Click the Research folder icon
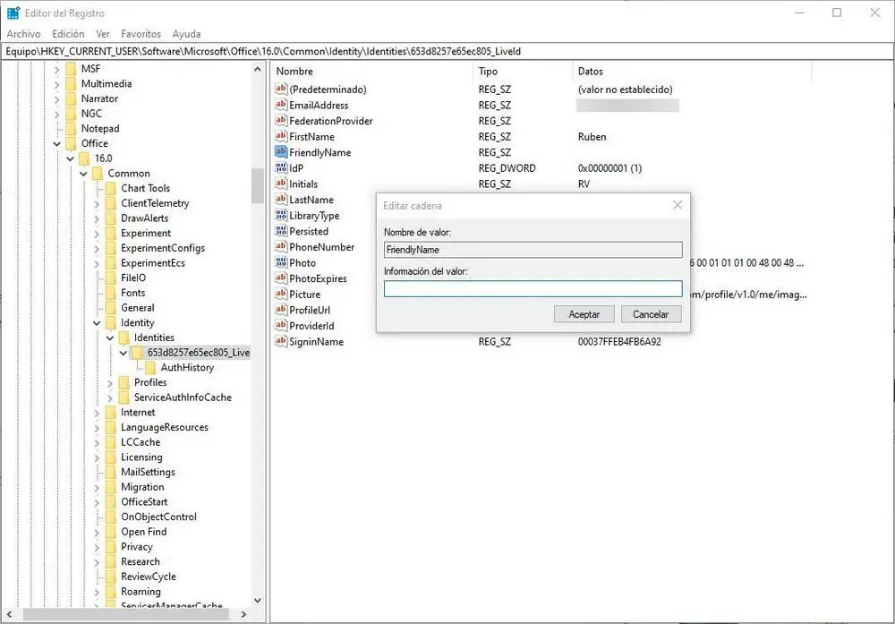 click(x=111, y=561)
